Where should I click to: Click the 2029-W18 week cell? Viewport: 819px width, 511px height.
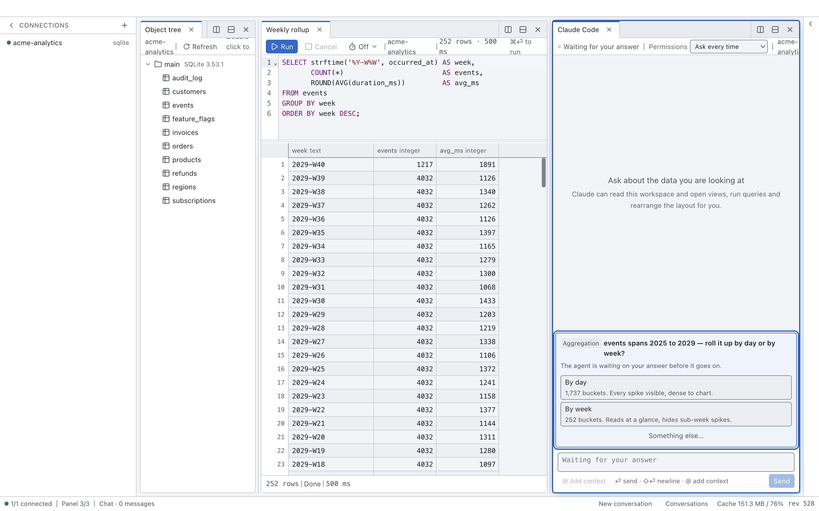pos(331,464)
